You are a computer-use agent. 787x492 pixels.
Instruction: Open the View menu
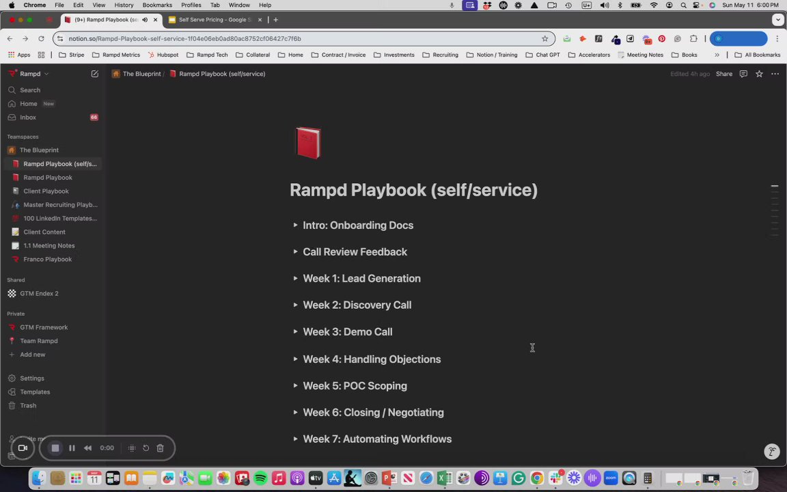coord(99,5)
